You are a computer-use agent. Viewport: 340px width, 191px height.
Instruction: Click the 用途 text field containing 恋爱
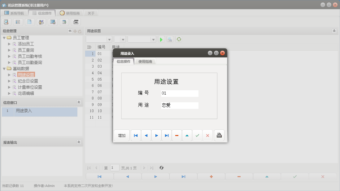pyautogui.click(x=180, y=105)
